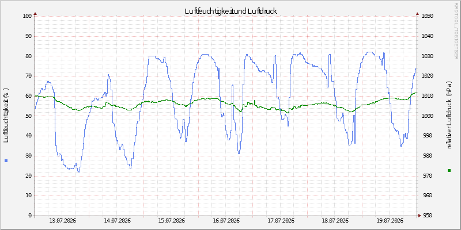461x230 pixels.
Task: Click the arrowhead atop the right axis
Action: 417,13
